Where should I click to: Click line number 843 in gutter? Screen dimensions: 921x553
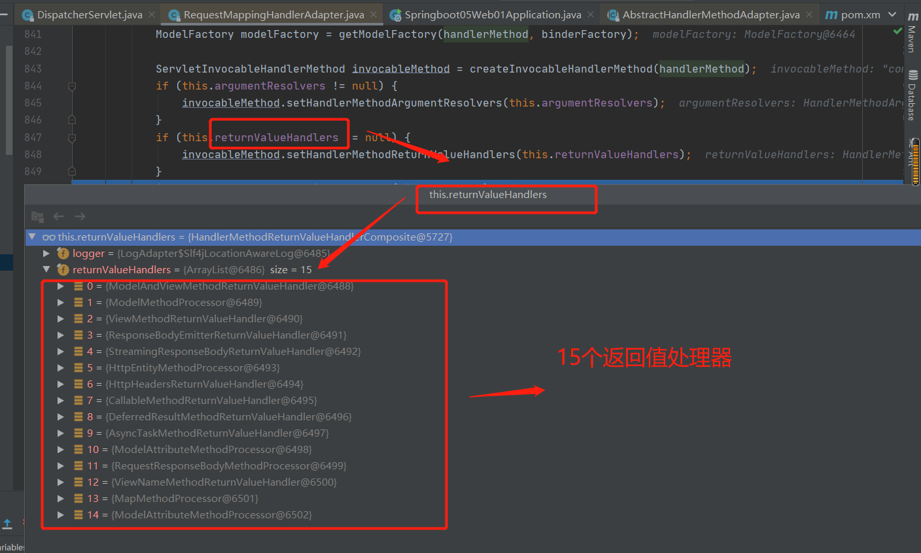(x=33, y=69)
